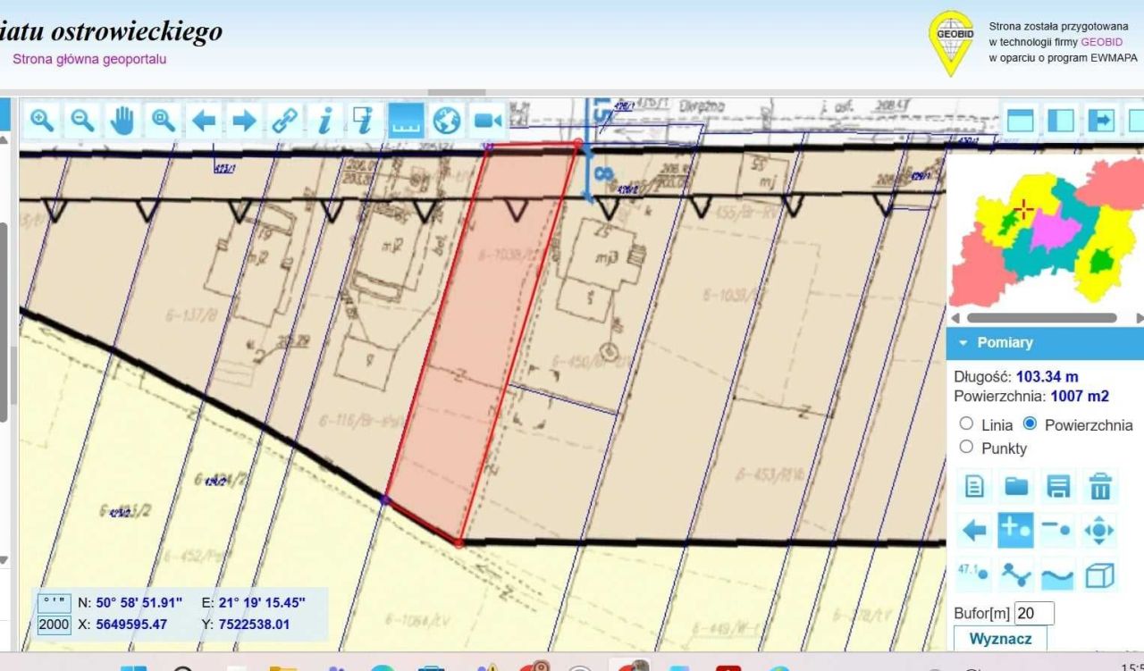This screenshot has width=1144, height=671.
Task: Go to next map view arrow
Action: coord(246,120)
